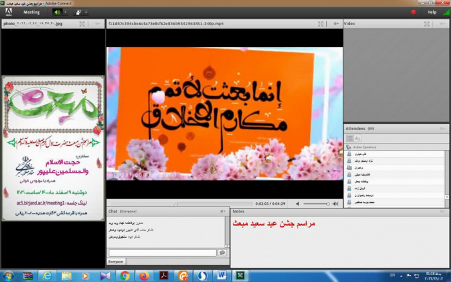Switch to Attendee status view icon
Image resolution: width=451 pixels, height=282 pixels.
(x=357, y=138)
